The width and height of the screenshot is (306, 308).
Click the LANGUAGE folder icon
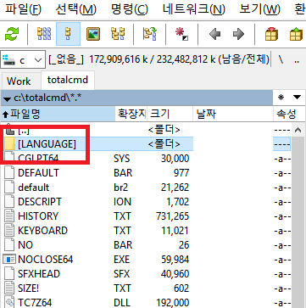pyautogui.click(x=10, y=144)
